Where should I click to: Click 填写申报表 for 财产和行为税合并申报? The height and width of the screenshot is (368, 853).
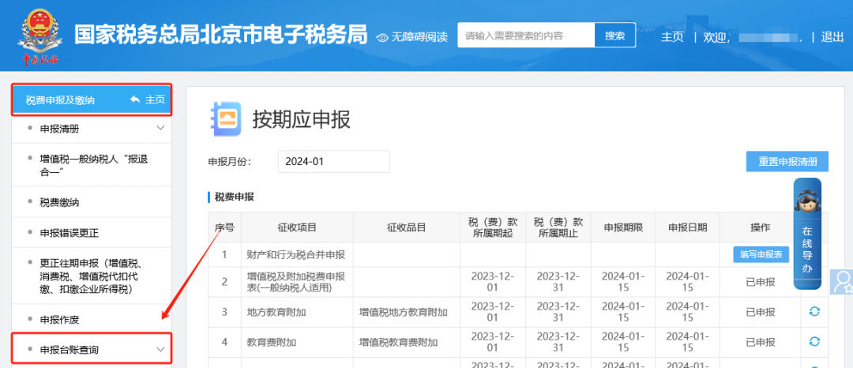click(761, 253)
